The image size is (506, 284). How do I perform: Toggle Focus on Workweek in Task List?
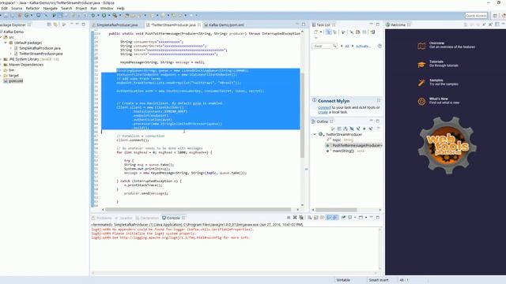click(343, 32)
